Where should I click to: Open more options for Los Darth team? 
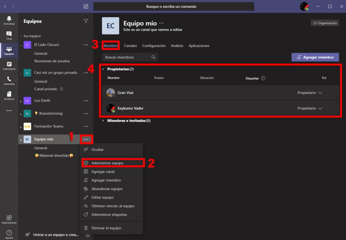(86, 101)
